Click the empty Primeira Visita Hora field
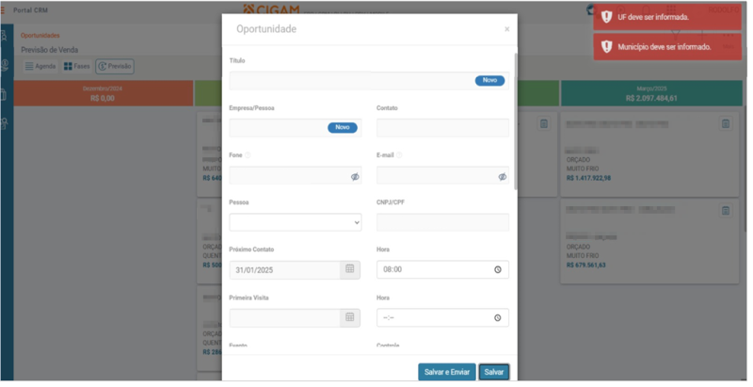This screenshot has width=753, height=387. click(x=442, y=318)
